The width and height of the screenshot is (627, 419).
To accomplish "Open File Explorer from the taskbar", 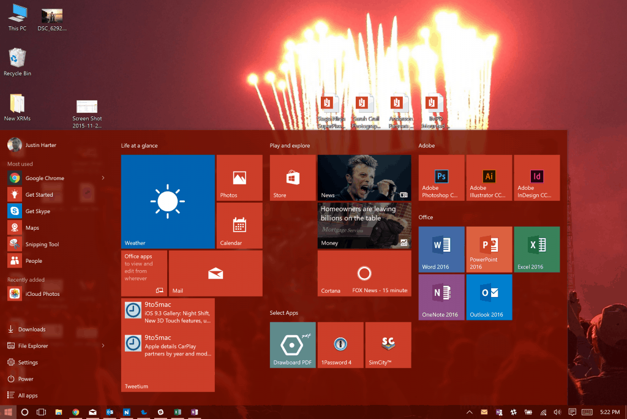I will pyautogui.click(x=58, y=412).
